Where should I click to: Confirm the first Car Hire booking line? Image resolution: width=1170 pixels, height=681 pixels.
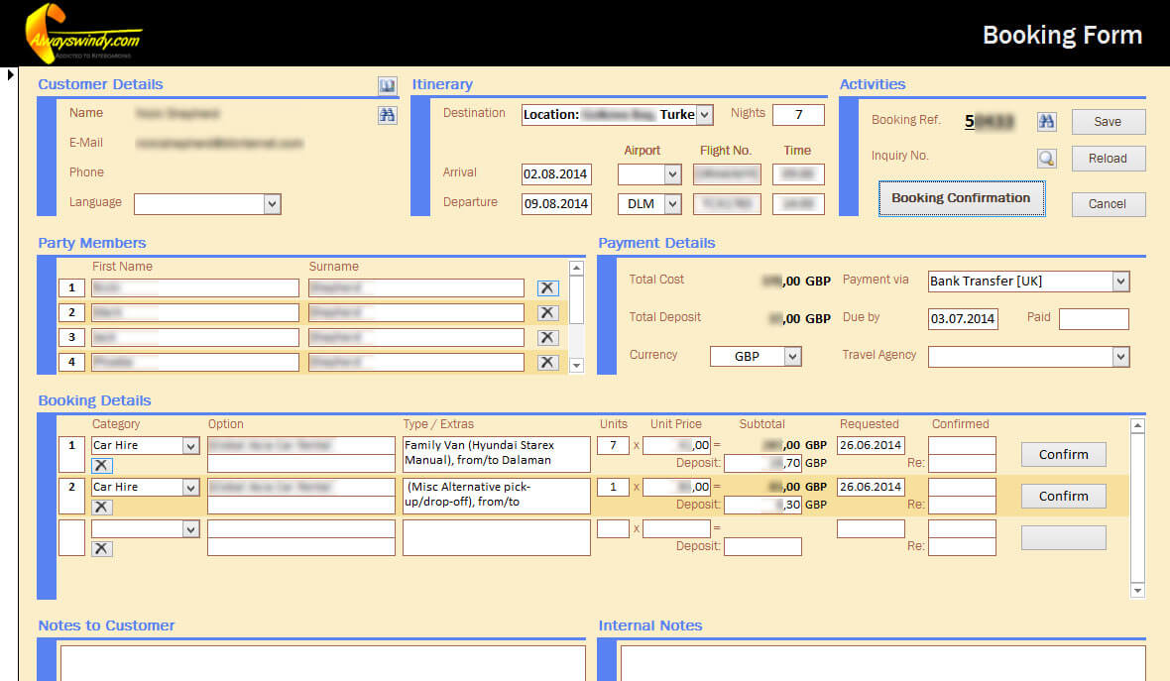point(1063,455)
